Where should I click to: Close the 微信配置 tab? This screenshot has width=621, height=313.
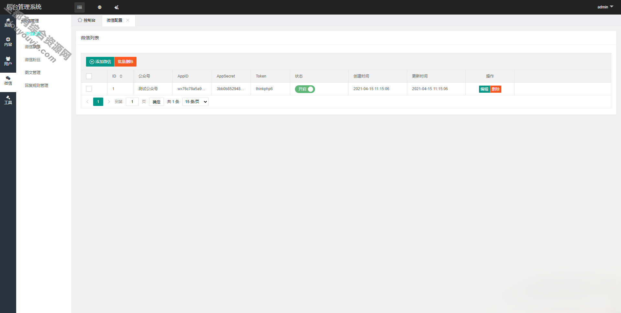tap(128, 20)
